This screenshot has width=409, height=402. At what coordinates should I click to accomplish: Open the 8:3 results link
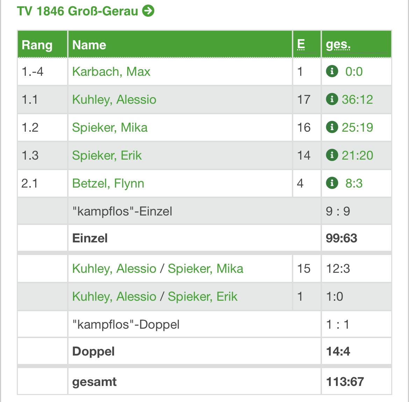click(354, 183)
